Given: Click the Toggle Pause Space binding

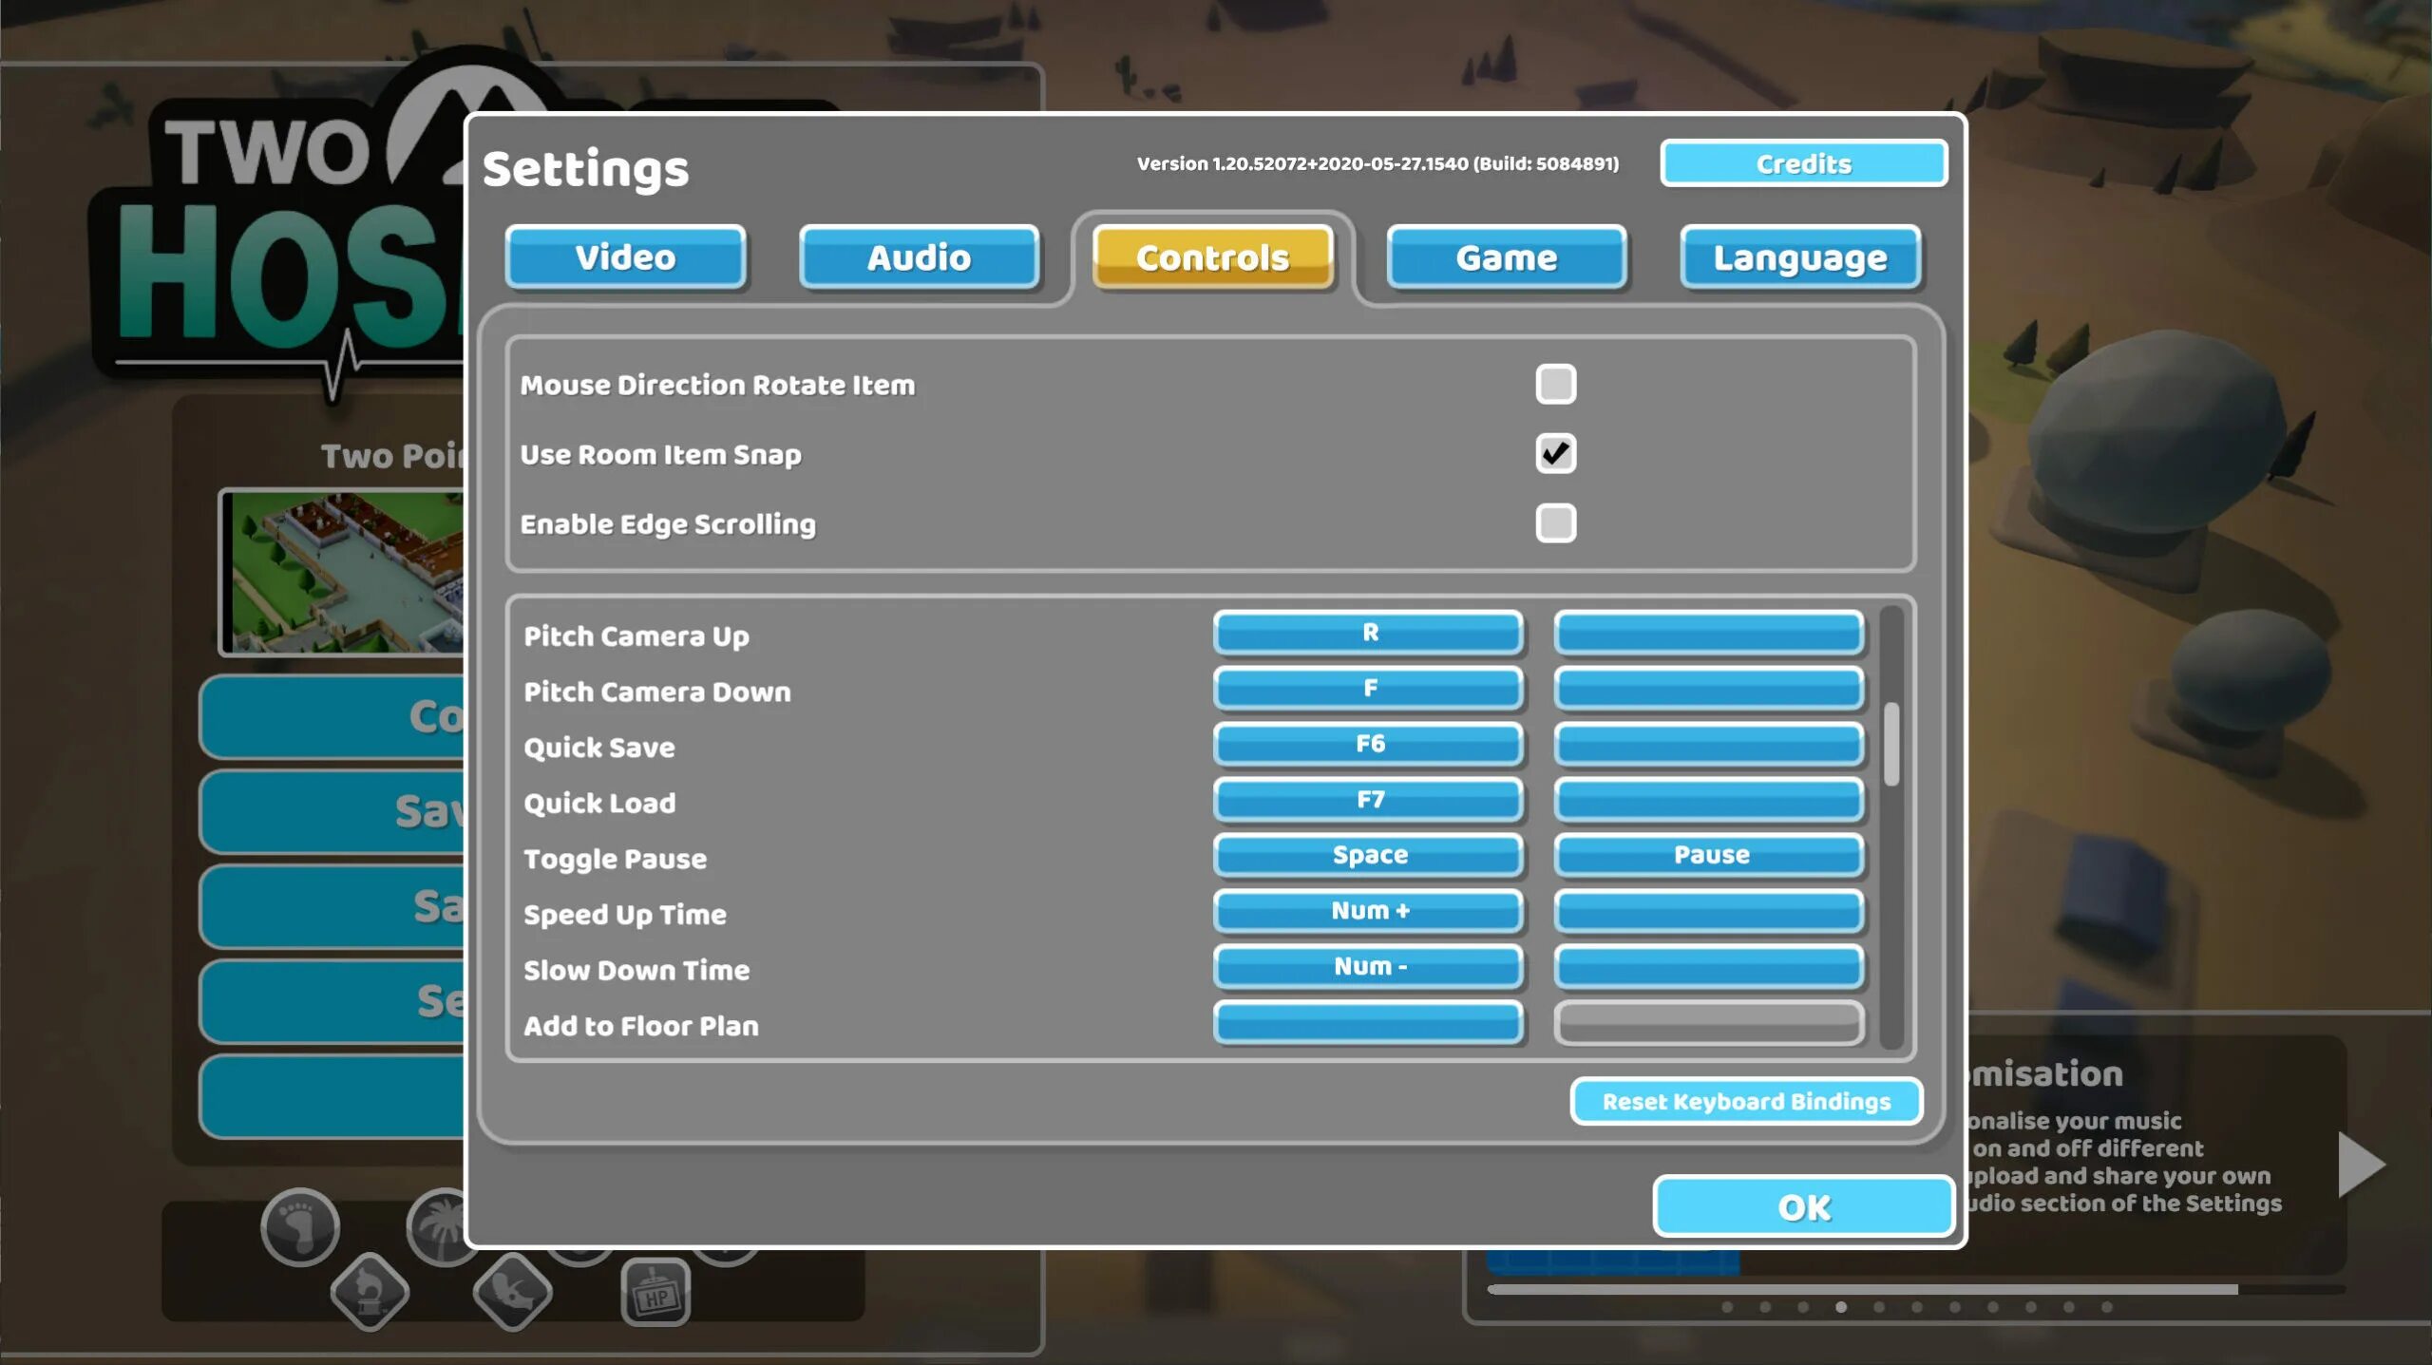Looking at the screenshot, I should coord(1368,854).
